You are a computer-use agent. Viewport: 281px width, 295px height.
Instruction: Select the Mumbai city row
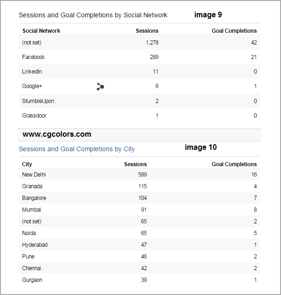[x=139, y=210]
